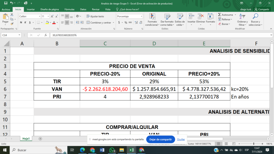The width and height of the screenshot is (274, 154).
Task: Click the Cortar scissors icon
Action: [12, 15]
